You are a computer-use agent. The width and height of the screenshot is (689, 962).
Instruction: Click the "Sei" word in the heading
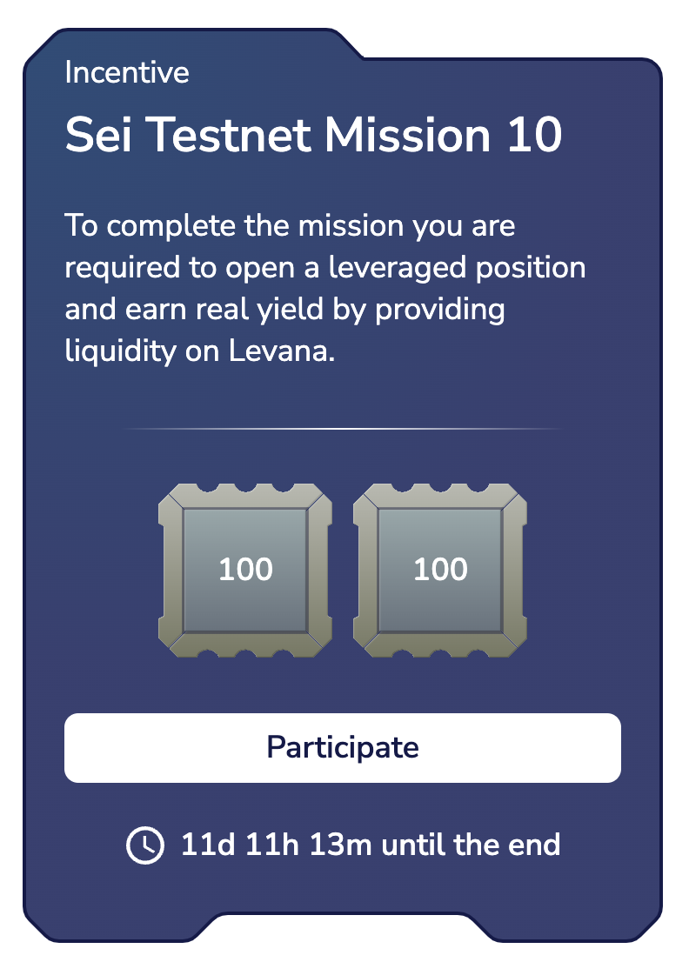point(95,137)
